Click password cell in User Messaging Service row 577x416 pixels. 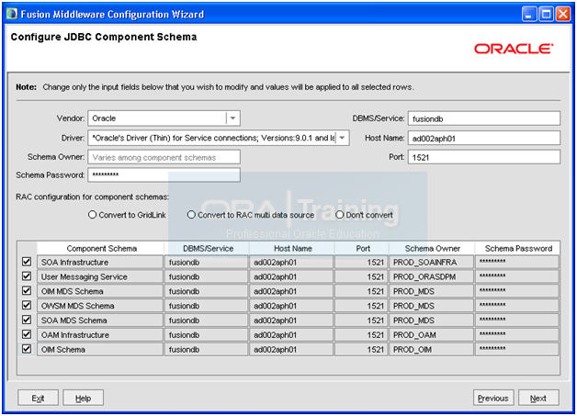pos(517,276)
